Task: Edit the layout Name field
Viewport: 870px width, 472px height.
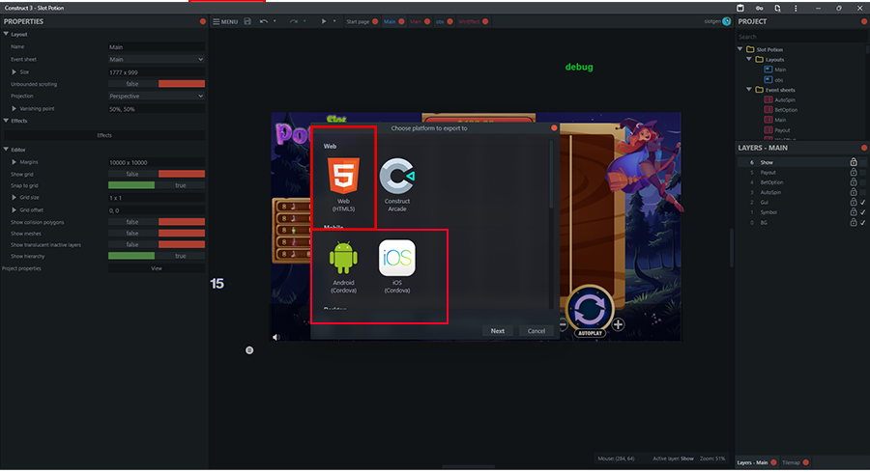Action: coord(157,47)
